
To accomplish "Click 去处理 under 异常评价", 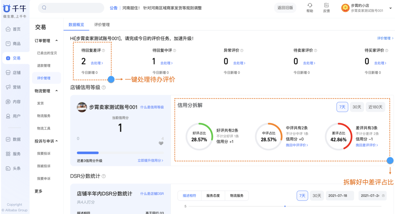I will 239,63.
